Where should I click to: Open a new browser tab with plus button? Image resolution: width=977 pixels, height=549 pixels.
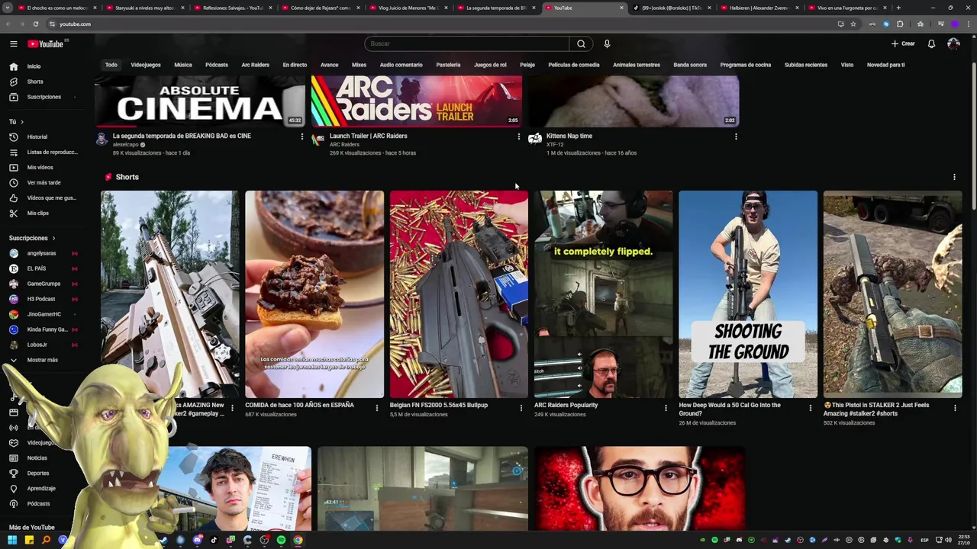click(x=898, y=8)
